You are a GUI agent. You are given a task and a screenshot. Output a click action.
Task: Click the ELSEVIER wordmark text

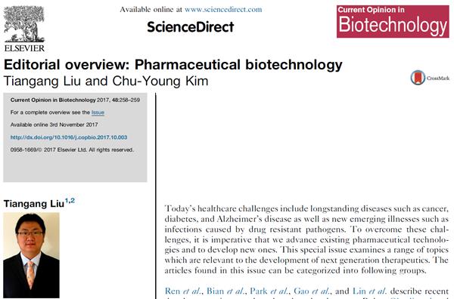[x=25, y=48]
